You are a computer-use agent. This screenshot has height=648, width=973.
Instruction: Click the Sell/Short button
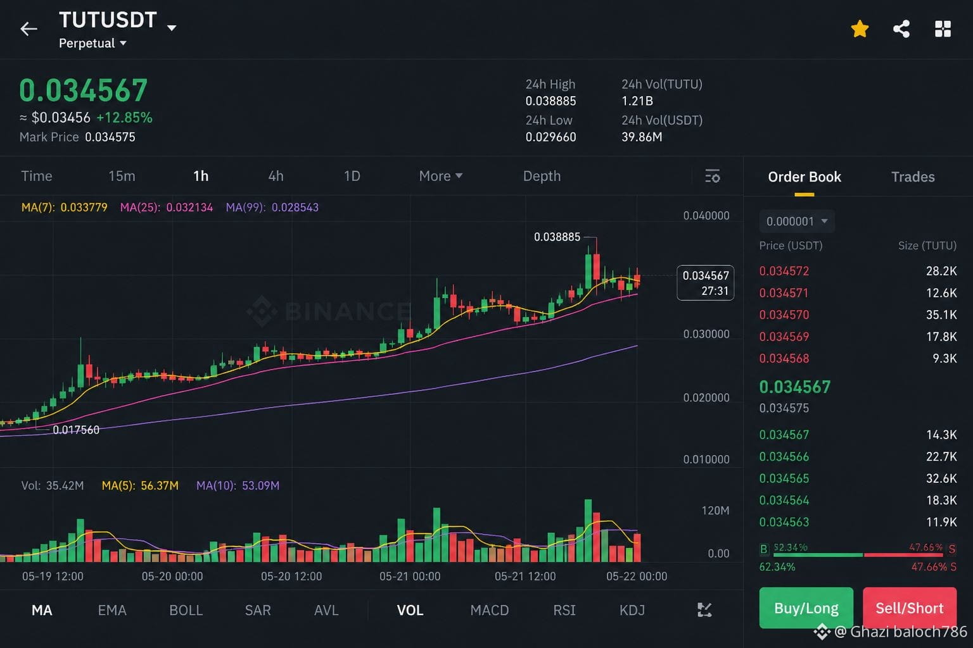pyautogui.click(x=910, y=608)
